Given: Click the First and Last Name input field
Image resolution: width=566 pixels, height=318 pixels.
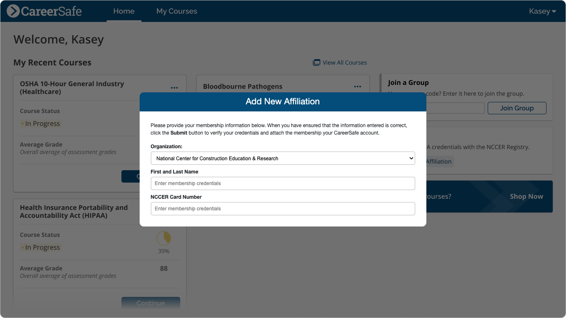Looking at the screenshot, I should point(283,183).
